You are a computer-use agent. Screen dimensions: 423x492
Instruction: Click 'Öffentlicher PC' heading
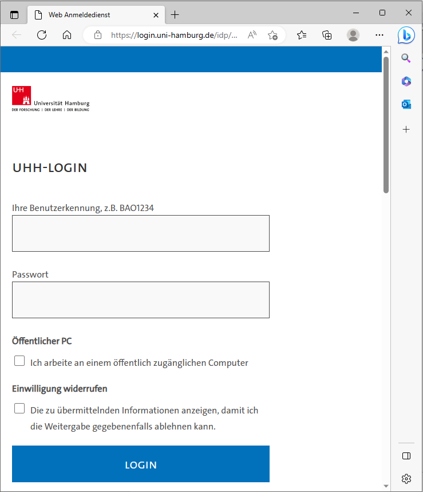coord(42,341)
